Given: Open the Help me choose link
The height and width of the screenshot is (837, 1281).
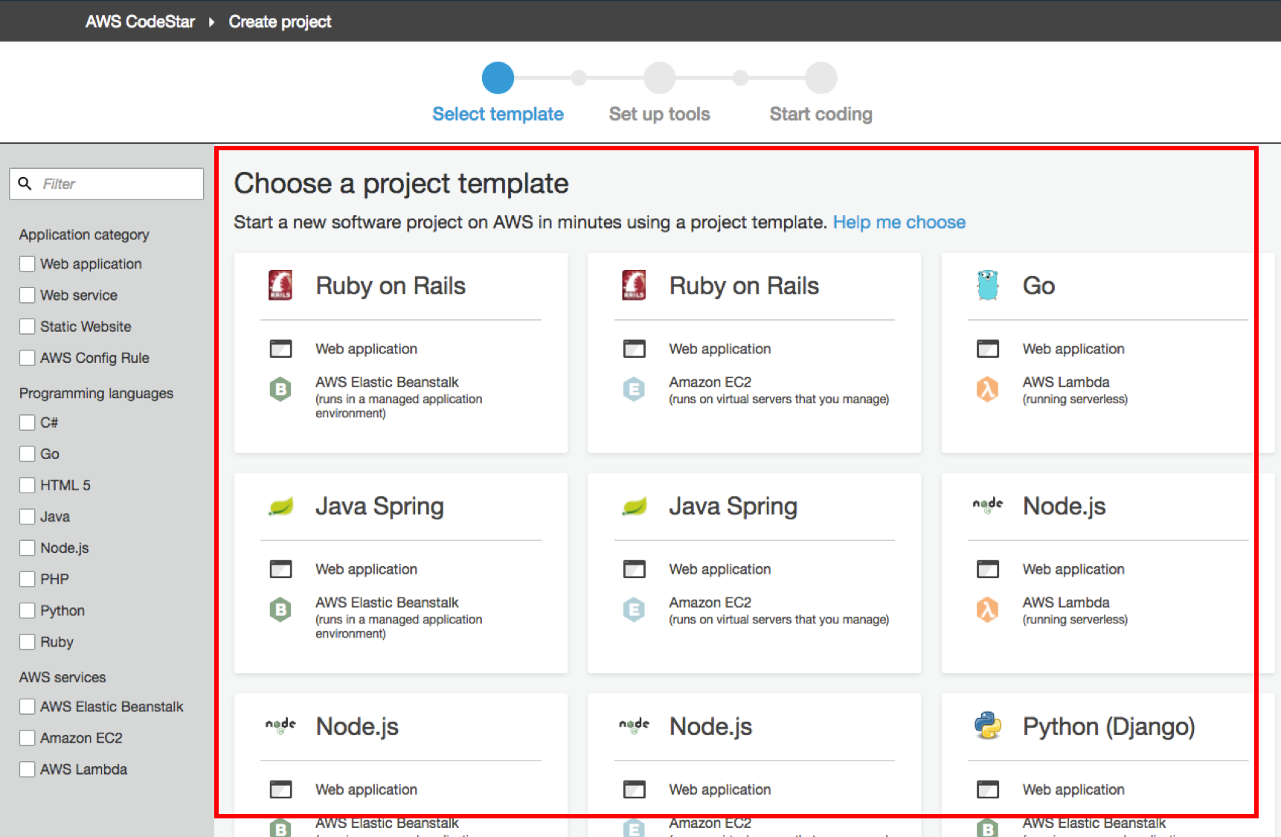Looking at the screenshot, I should [x=899, y=222].
